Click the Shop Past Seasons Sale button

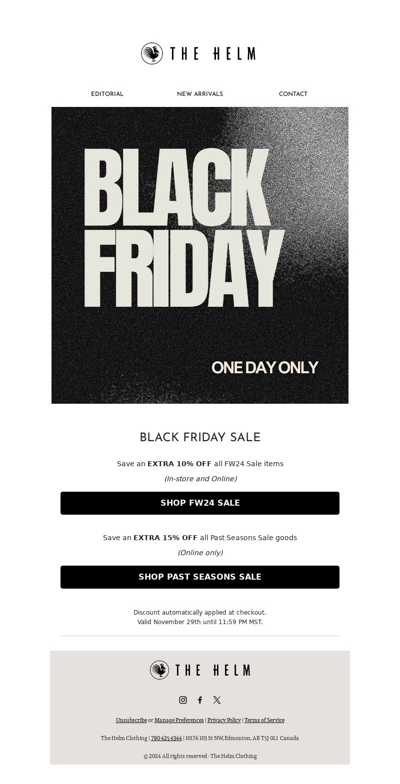coord(200,577)
